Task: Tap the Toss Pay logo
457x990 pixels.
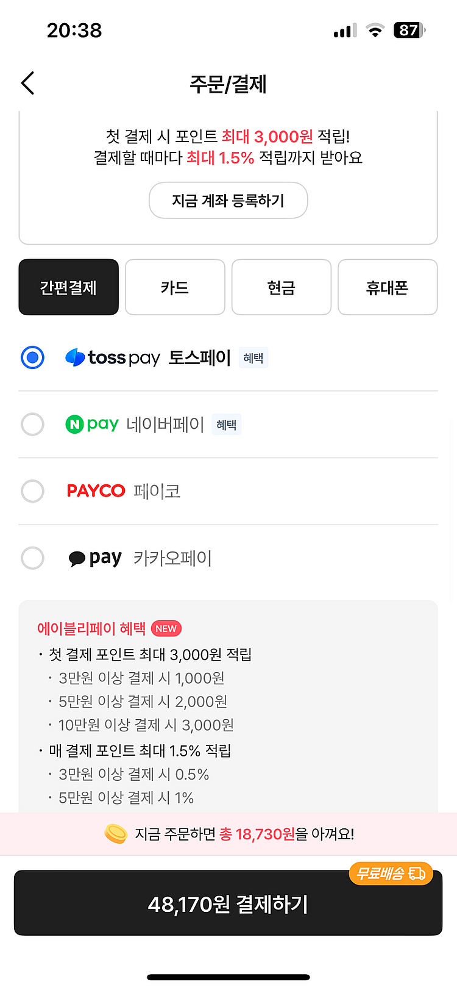Action: pos(113,357)
